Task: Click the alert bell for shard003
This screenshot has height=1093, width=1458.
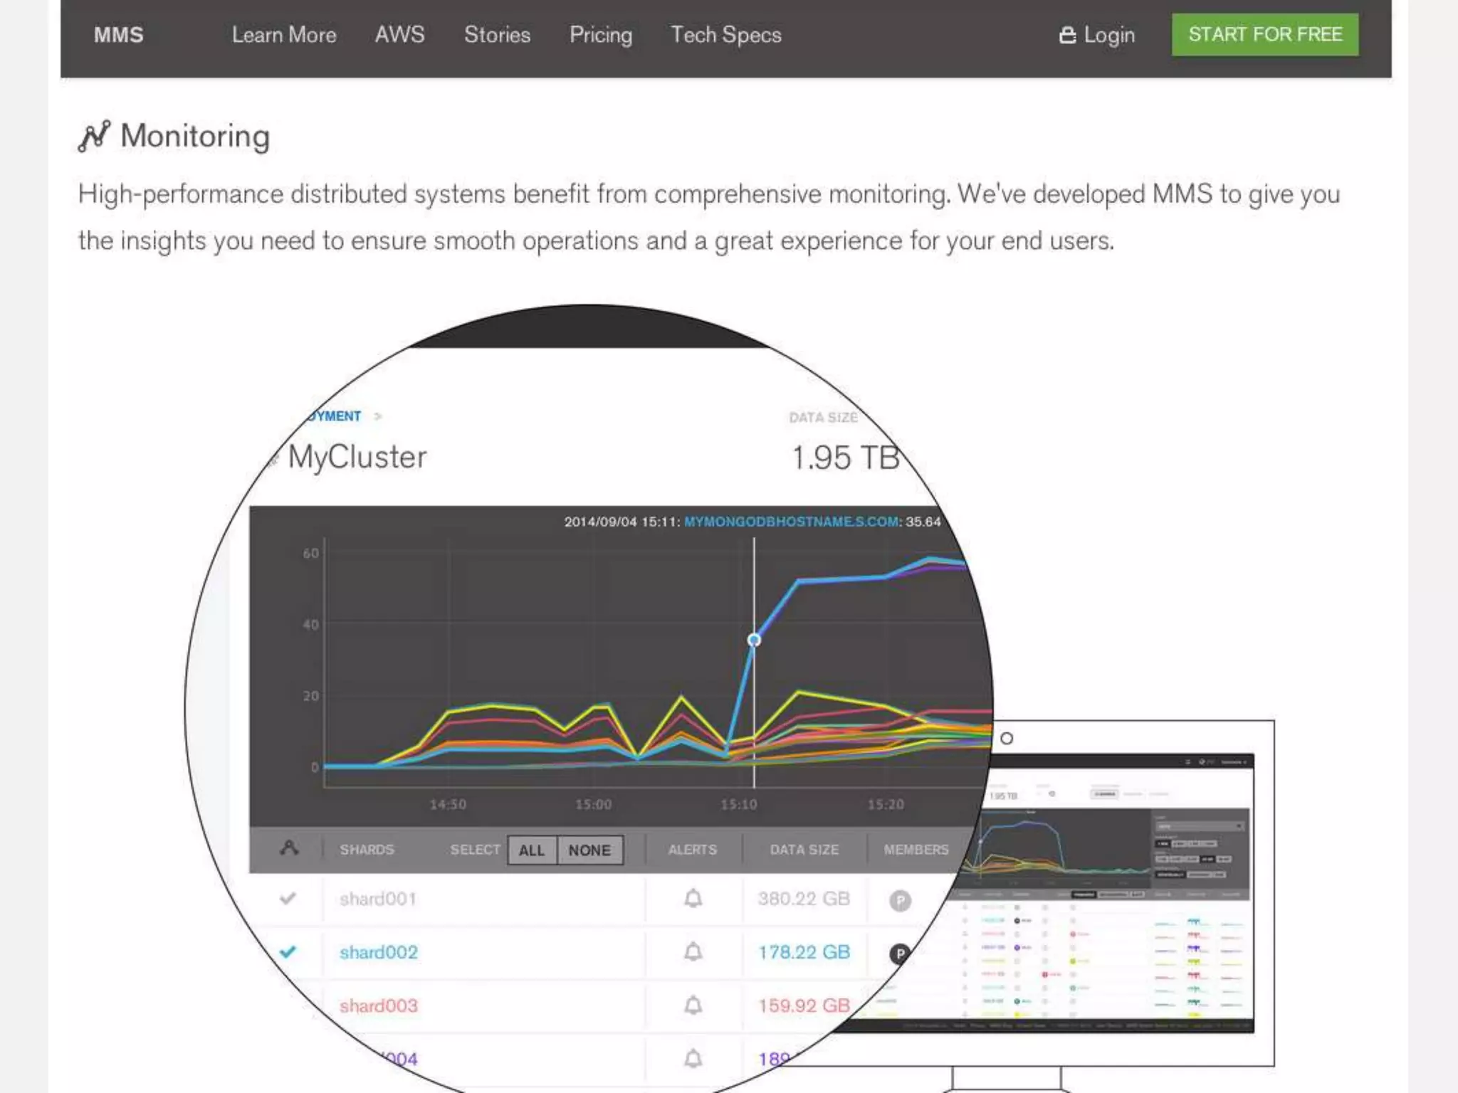Action: [693, 1005]
